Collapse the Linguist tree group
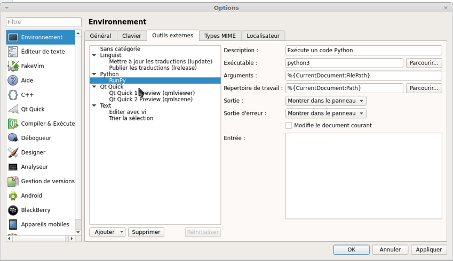 pyautogui.click(x=94, y=55)
